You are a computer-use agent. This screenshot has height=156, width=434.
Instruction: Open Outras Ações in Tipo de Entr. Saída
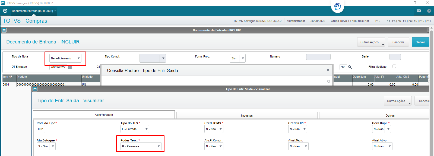tap(398, 101)
